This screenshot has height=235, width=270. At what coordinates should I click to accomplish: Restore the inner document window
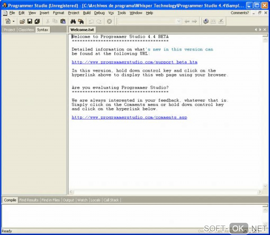pyautogui.click(x=259, y=13)
